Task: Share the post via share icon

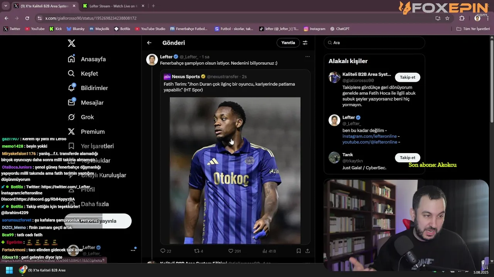Action: point(308,251)
